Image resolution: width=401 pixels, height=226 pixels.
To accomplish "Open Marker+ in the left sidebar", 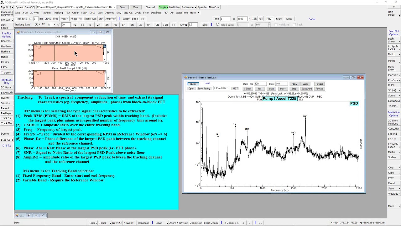I will click(x=6, y=52).
